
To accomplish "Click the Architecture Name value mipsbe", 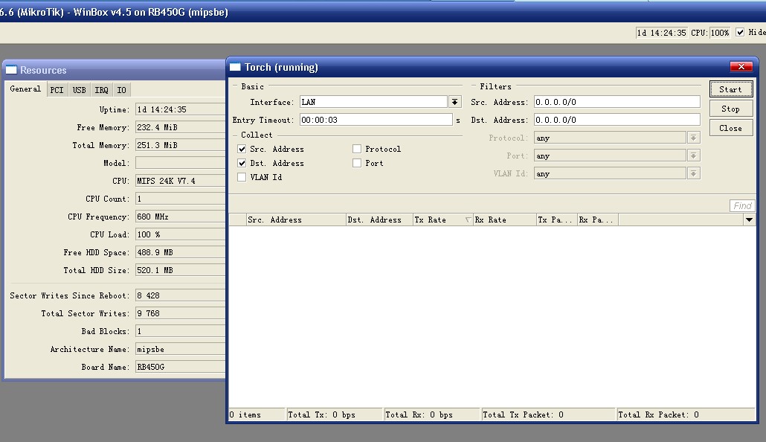I will [180, 349].
